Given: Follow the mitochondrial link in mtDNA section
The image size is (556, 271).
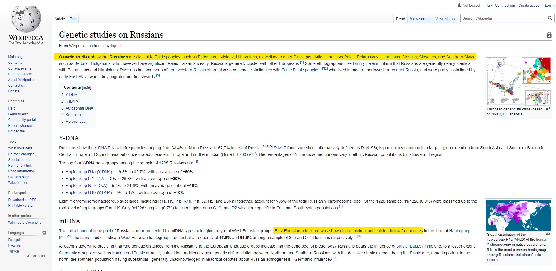Looking at the screenshot, I should tap(80, 231).
